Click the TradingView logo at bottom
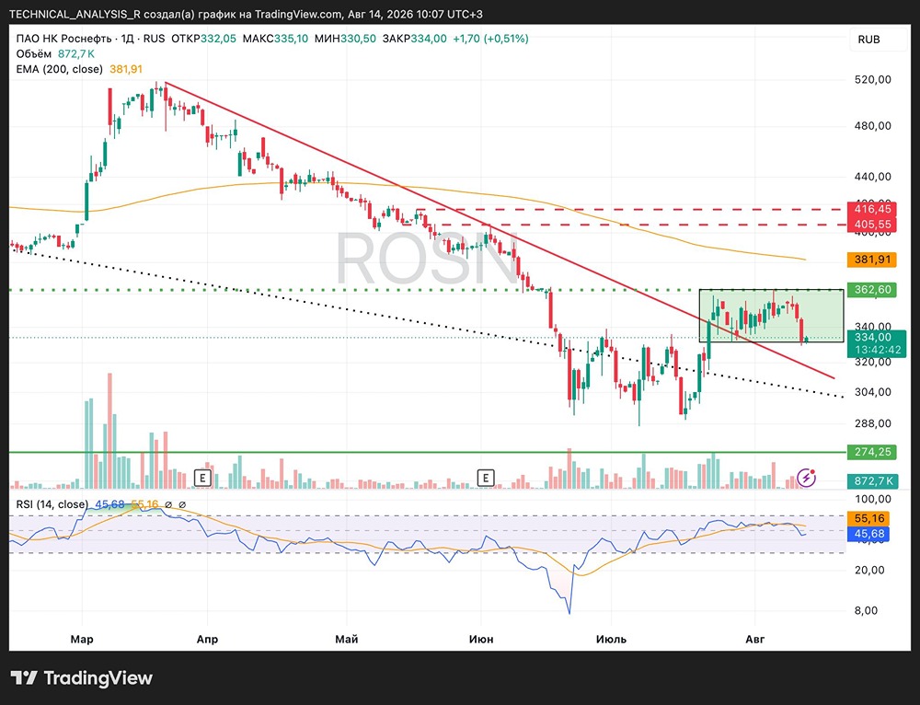 [x=82, y=678]
